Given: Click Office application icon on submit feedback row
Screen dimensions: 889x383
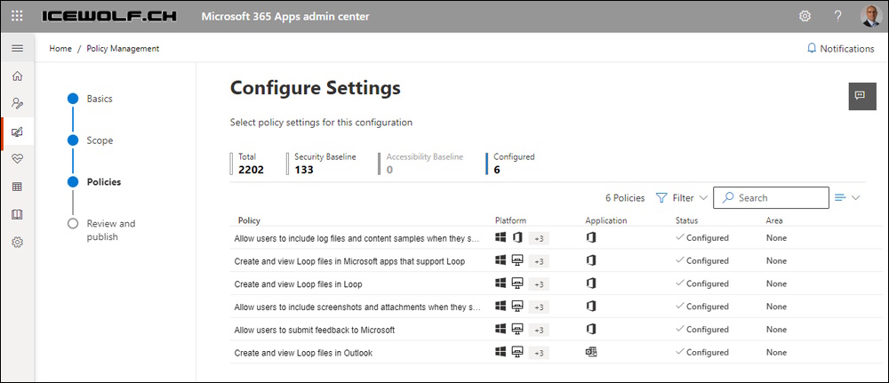Looking at the screenshot, I should tap(591, 329).
